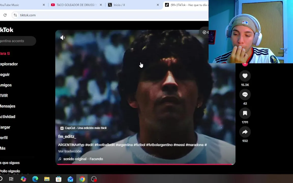Open Más menu in sidebar
293x183 pixels.
[3, 148]
